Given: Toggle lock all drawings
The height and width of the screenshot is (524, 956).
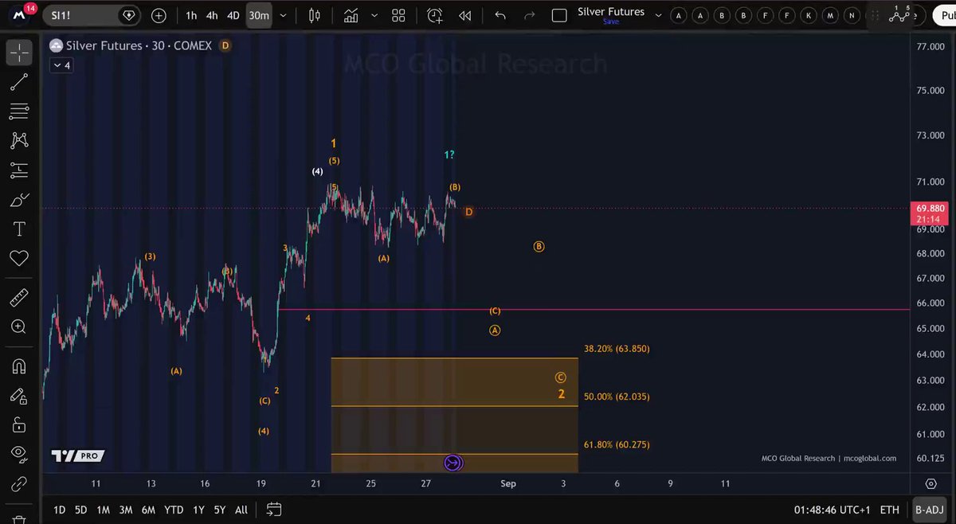Looking at the screenshot, I should tap(19, 424).
